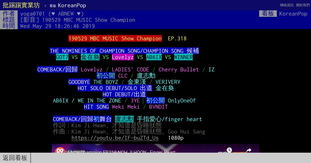Click the COMEBACK/回歸初舞台 label
The width and height of the screenshot is (311, 163).
tap(82, 119)
